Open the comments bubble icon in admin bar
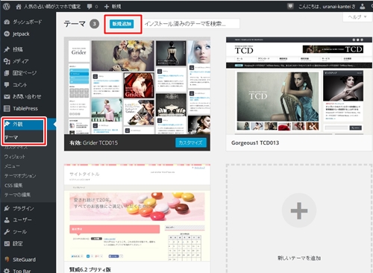 [x=90, y=7]
